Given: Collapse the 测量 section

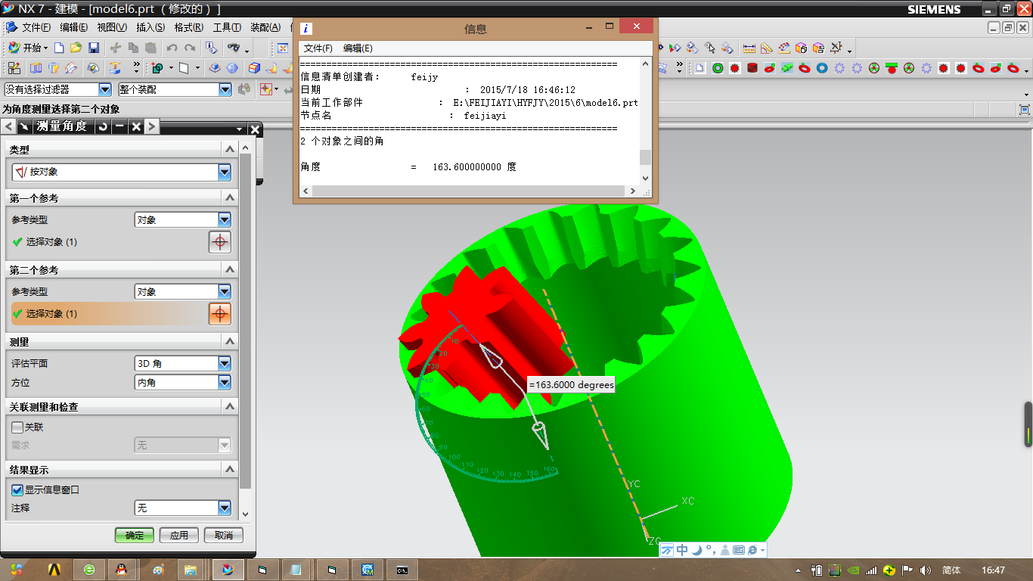Looking at the screenshot, I should pos(231,341).
